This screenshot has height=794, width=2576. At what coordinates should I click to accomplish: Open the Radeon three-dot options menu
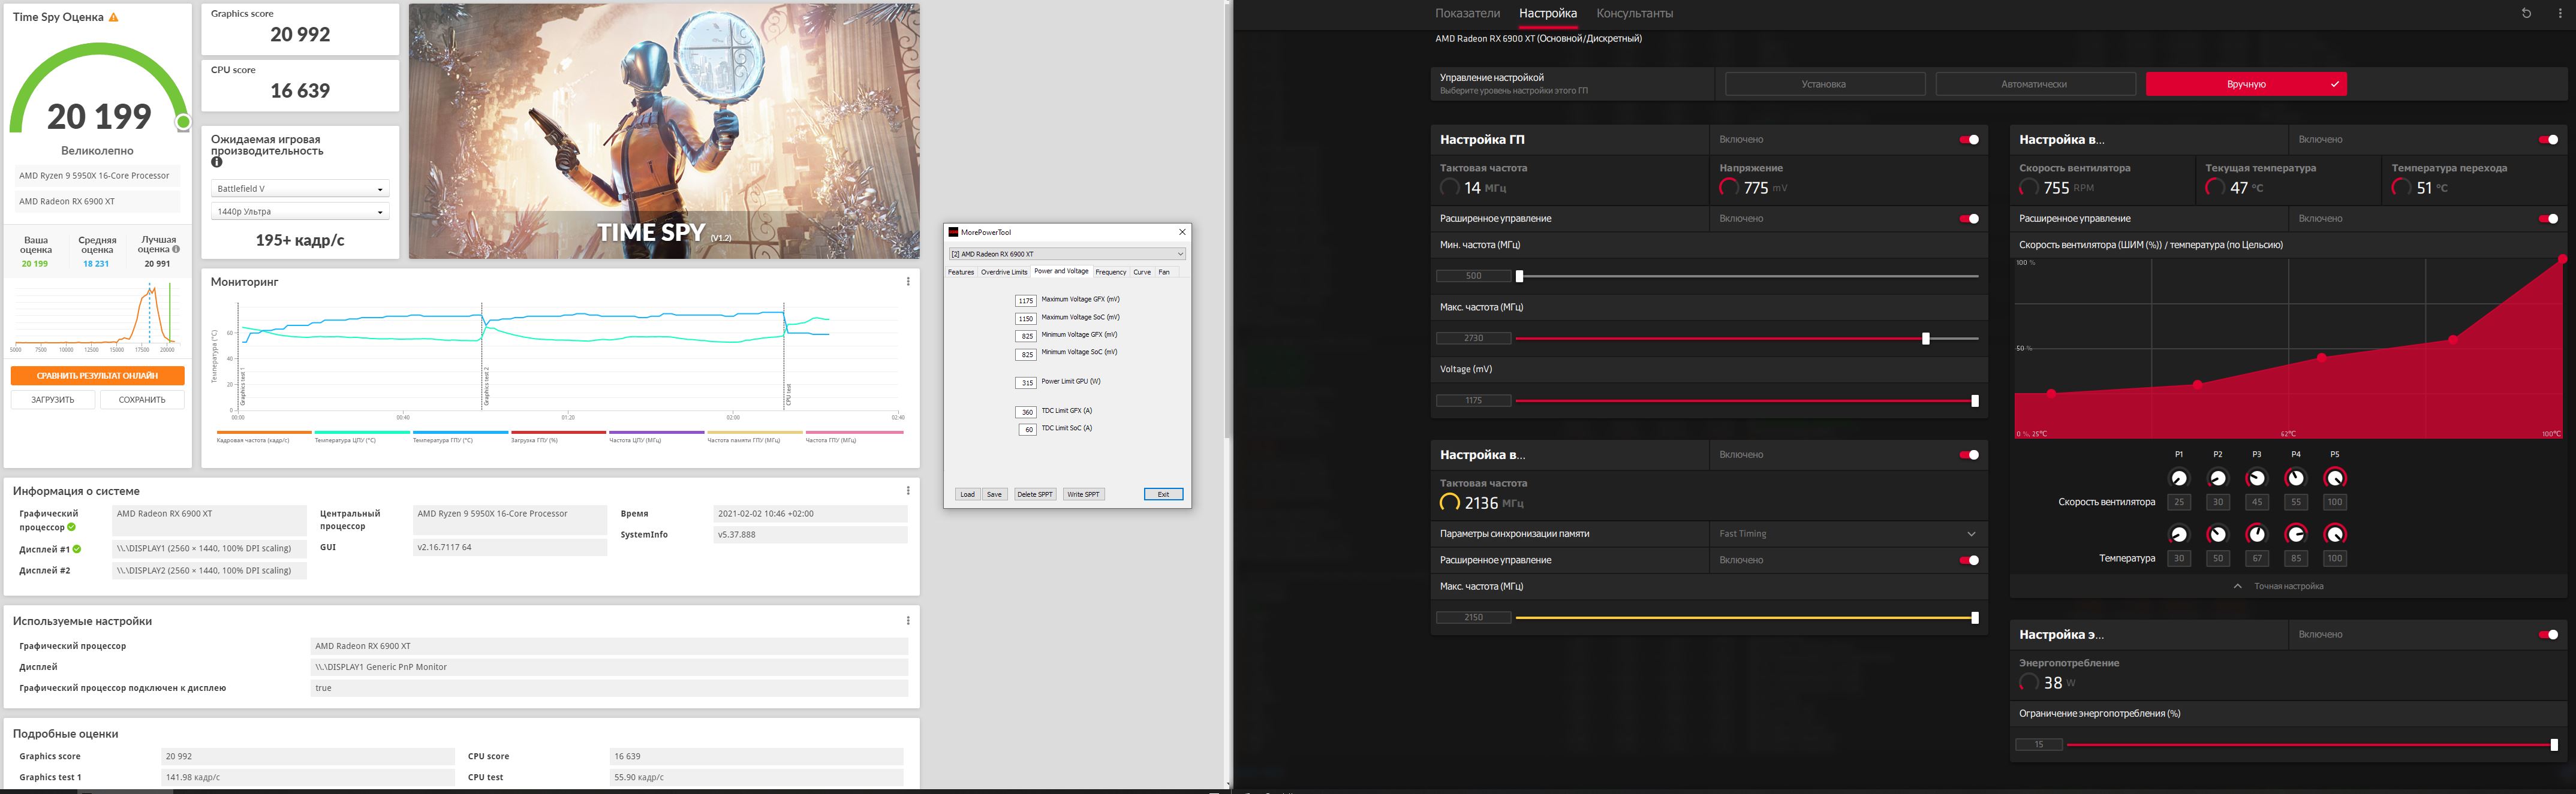point(2560,14)
